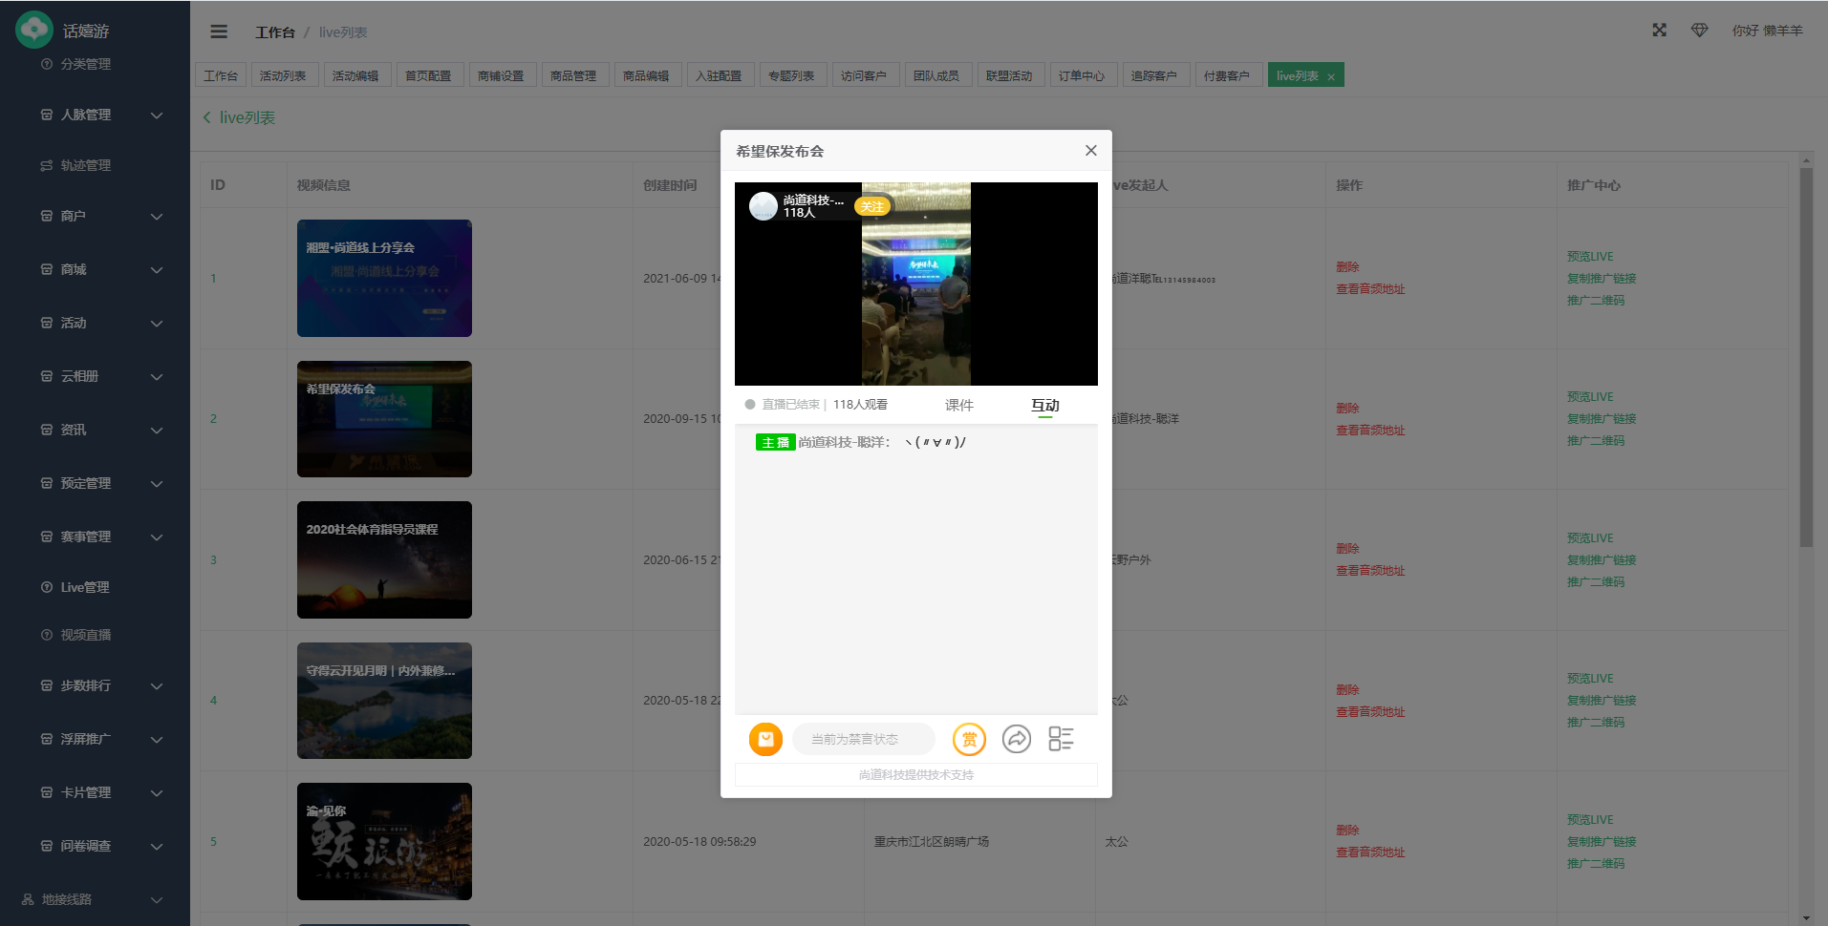Click the host avatar in video
Image resolution: width=1828 pixels, height=926 pixels.
pos(763,206)
